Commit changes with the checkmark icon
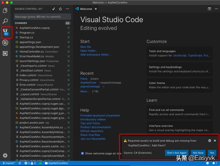 point(54,9)
